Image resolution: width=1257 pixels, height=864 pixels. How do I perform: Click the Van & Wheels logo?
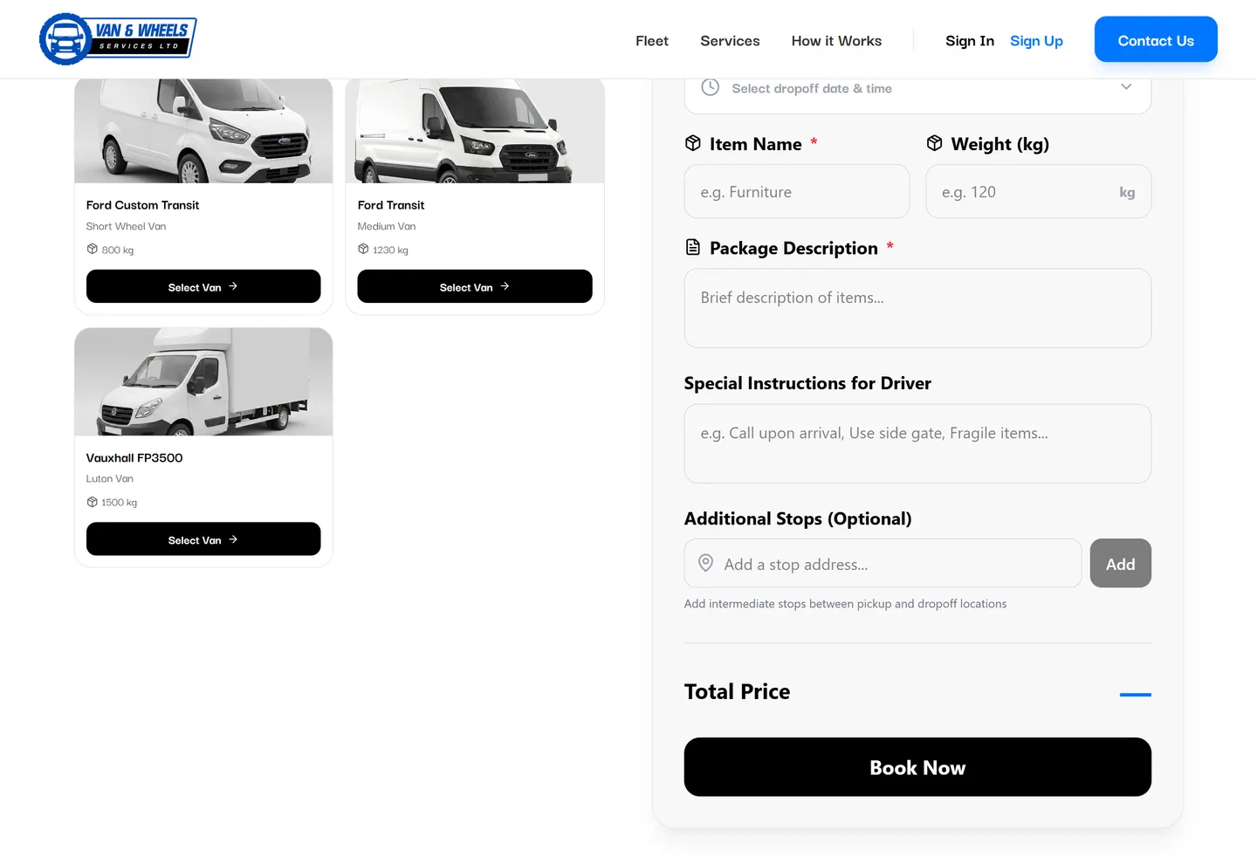pyautogui.click(x=118, y=39)
